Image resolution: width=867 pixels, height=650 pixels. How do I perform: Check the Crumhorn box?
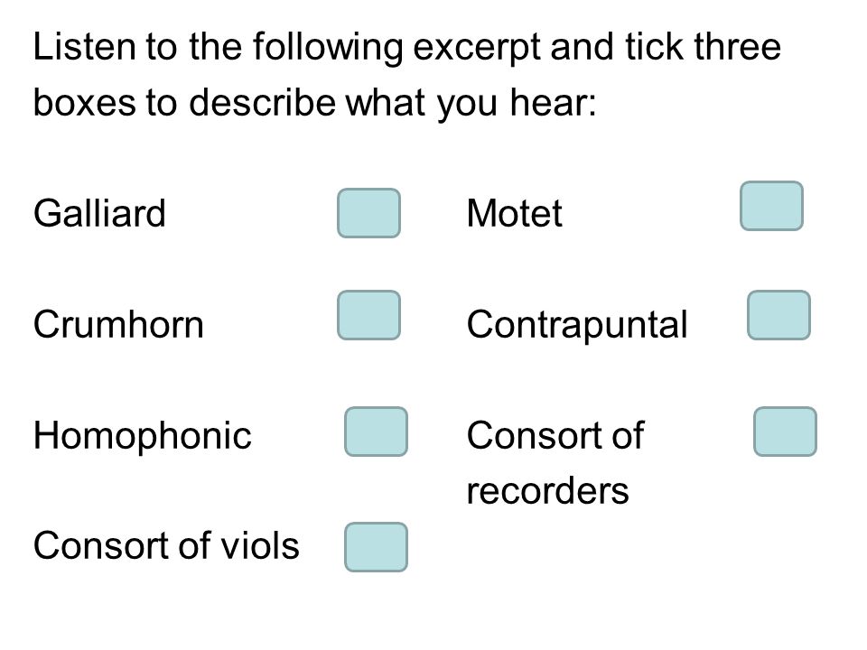pyautogui.click(x=368, y=315)
